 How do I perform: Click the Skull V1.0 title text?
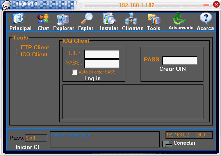coord(27,4)
